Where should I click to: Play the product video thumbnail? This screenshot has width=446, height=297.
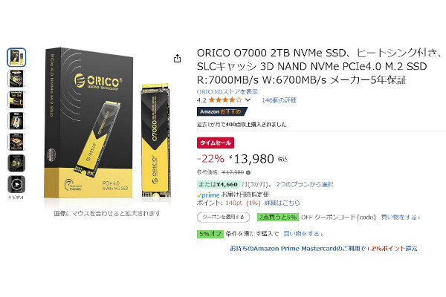pos(16,184)
